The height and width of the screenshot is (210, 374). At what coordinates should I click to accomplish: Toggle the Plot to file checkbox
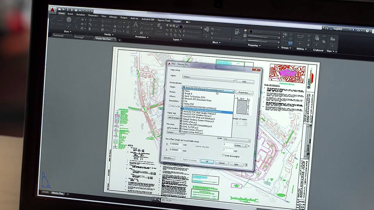click(x=170, y=106)
